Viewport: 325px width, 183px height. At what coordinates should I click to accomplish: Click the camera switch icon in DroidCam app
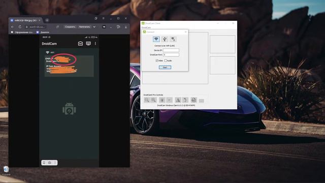pos(80,44)
